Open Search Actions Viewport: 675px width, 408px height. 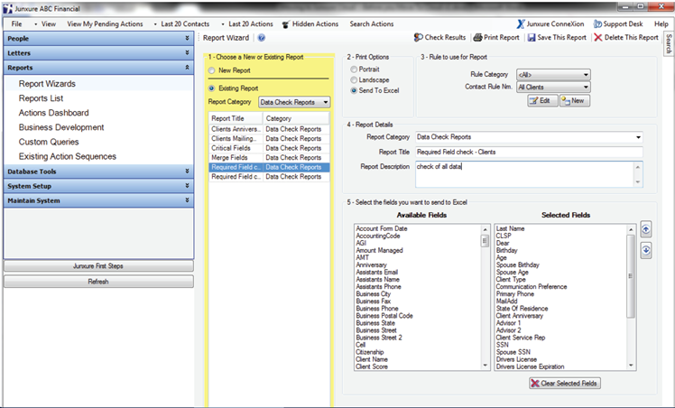click(372, 24)
